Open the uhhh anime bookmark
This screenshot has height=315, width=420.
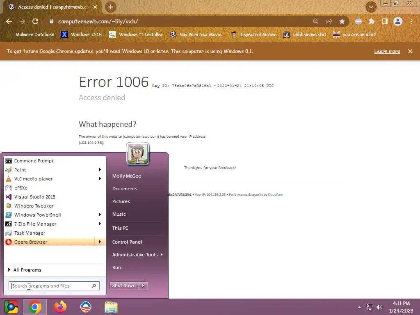[x=305, y=34]
